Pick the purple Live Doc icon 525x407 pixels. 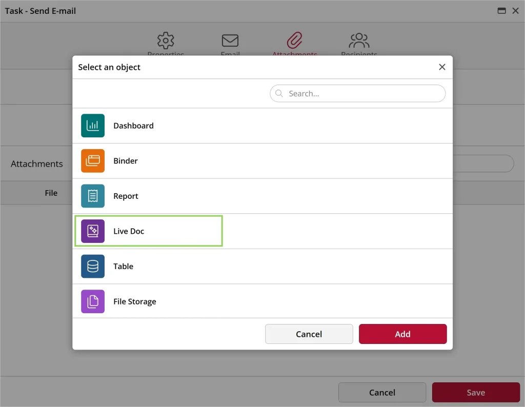[x=93, y=231]
